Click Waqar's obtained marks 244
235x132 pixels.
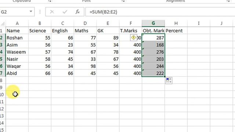(x=153, y=66)
